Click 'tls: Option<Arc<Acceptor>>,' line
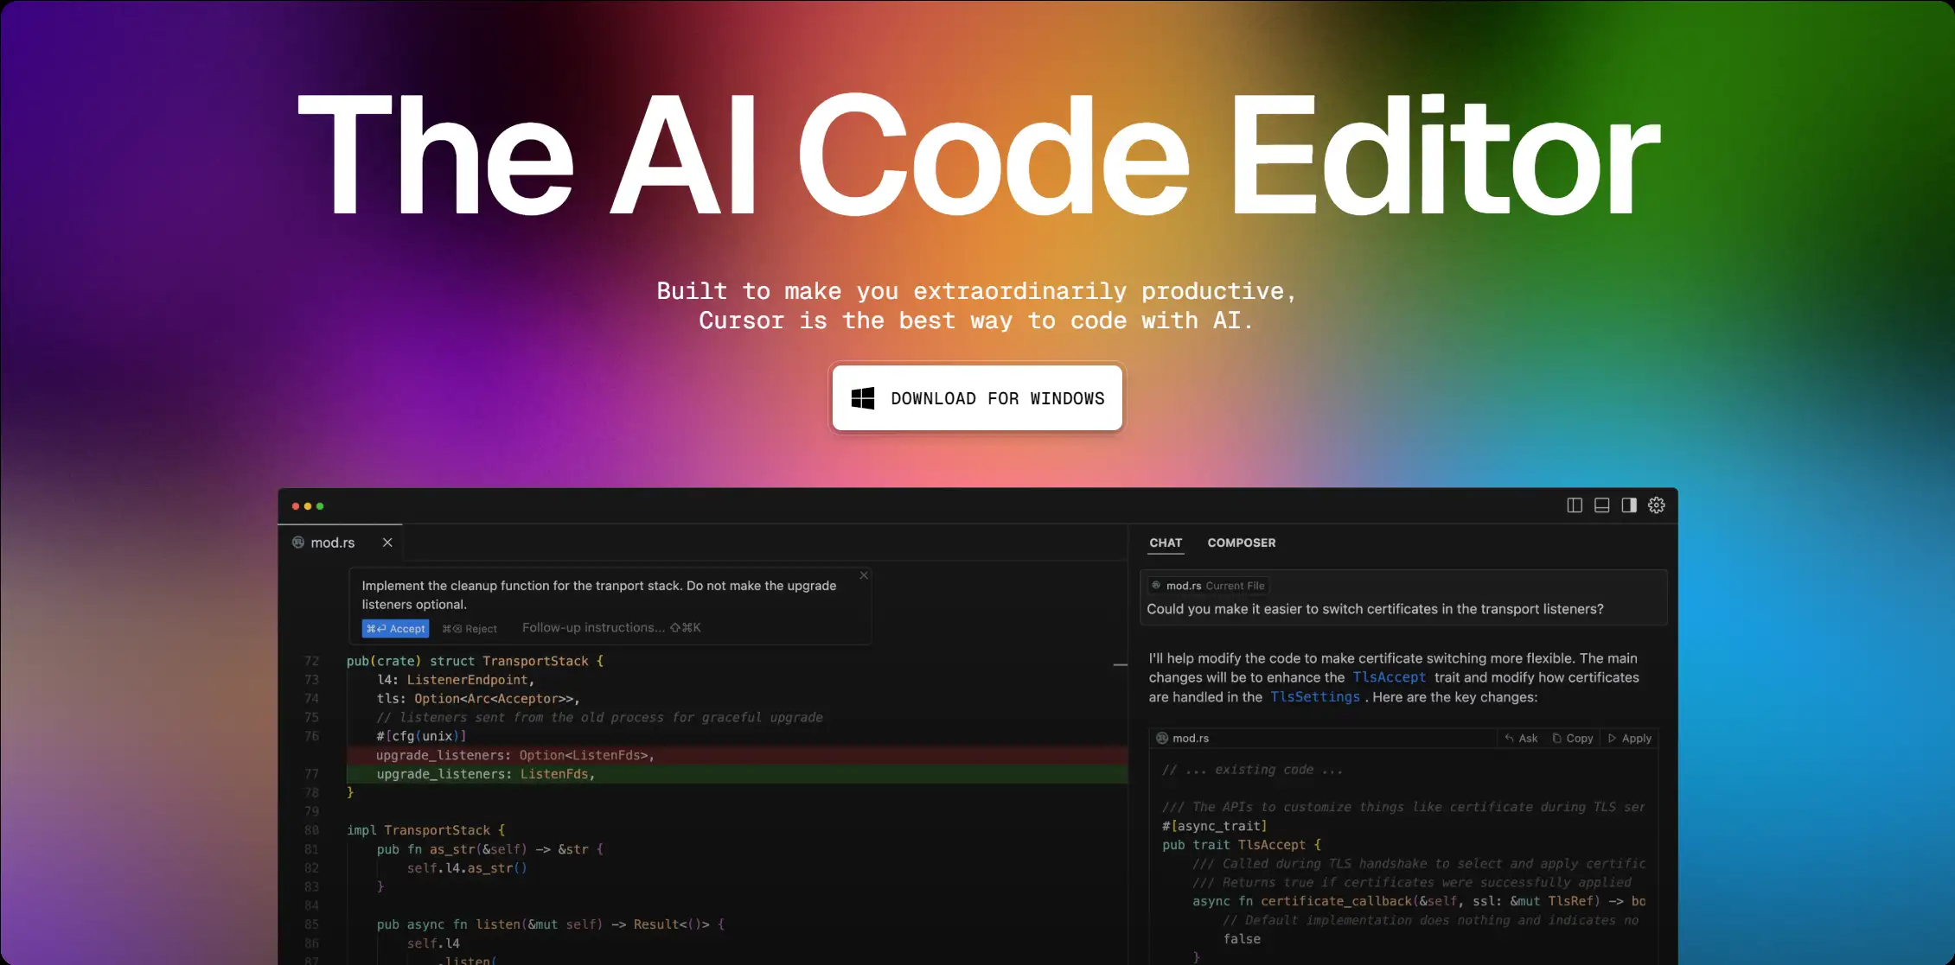 [x=478, y=699]
